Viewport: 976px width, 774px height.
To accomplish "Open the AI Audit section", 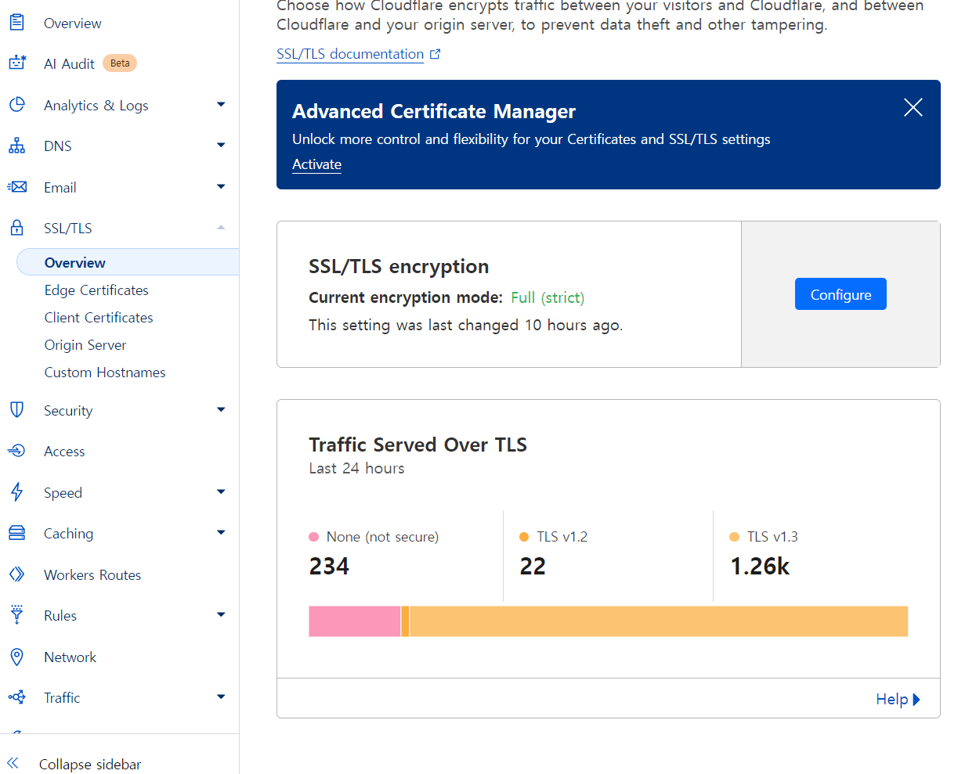I will click(x=69, y=64).
